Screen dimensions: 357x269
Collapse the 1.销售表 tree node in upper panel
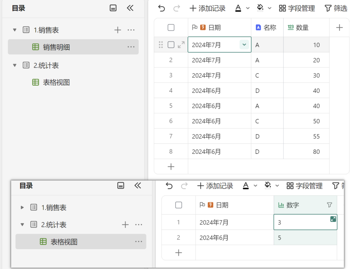point(15,30)
